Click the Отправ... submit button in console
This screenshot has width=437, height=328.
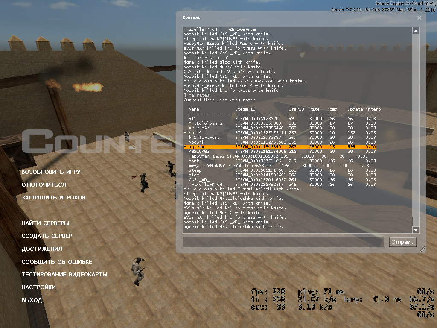(x=403, y=242)
